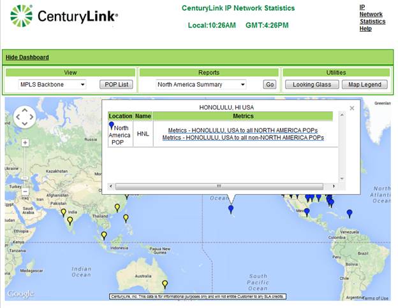Click the yellow marker in the Philippines

click(x=126, y=218)
